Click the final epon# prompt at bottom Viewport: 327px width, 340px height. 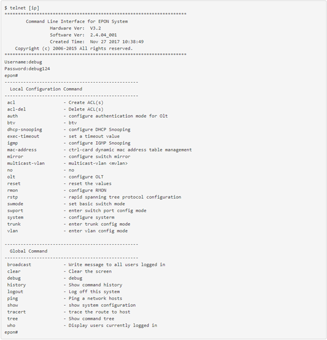pos(11,332)
